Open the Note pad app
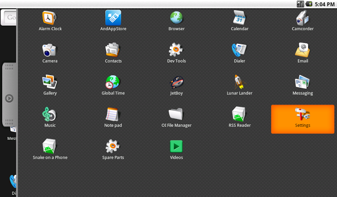Screen dimensions: 337x197 pyautogui.click(x=113, y=118)
